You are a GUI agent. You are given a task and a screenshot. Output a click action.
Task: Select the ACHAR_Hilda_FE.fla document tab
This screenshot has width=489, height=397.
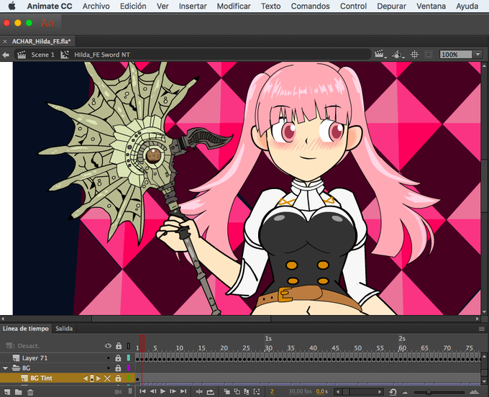coord(42,41)
